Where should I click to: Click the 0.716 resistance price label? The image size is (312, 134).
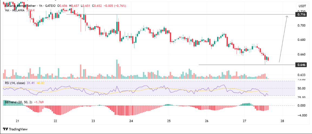pyautogui.click(x=301, y=14)
